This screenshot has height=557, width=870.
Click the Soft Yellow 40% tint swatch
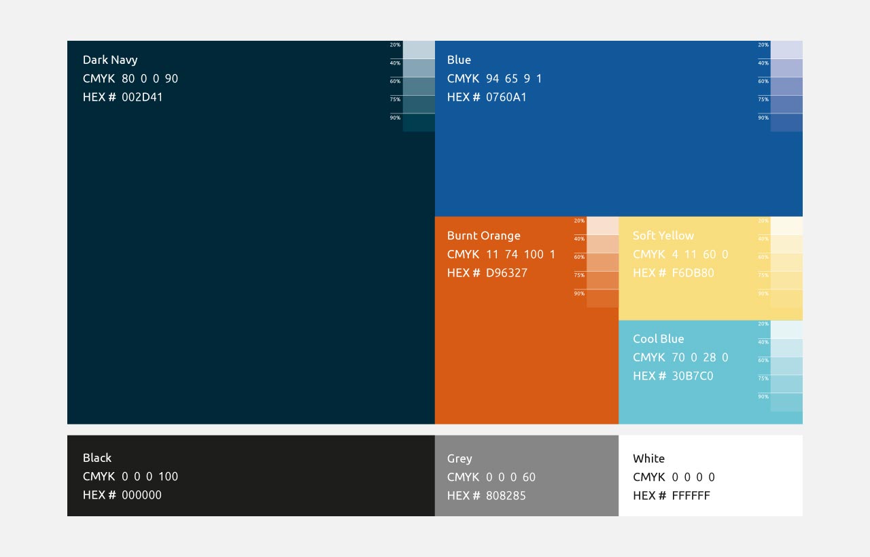pos(786,244)
